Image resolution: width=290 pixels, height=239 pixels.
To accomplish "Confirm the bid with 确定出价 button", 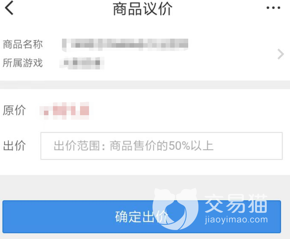I will point(142,216).
